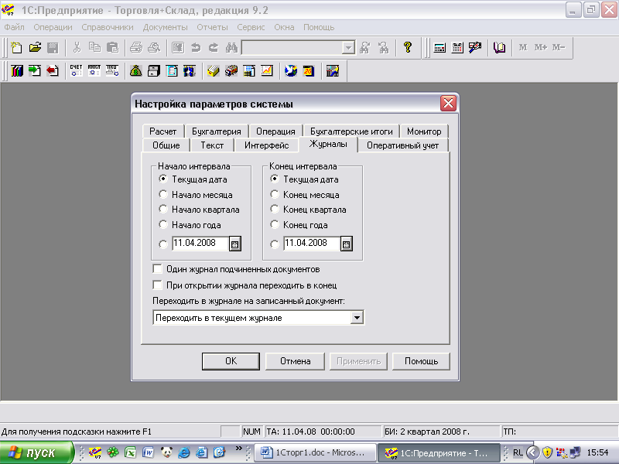Select Начало месяца radio button
Image resolution: width=619 pixels, height=464 pixels.
pos(163,194)
